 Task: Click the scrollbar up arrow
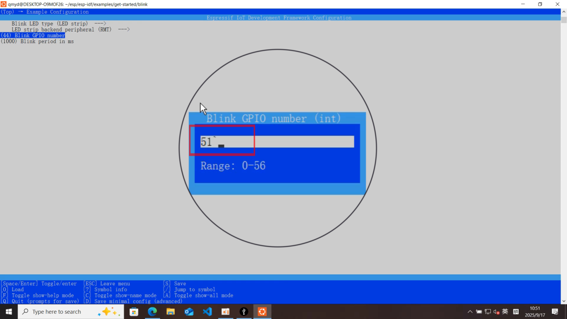pyautogui.click(x=564, y=12)
